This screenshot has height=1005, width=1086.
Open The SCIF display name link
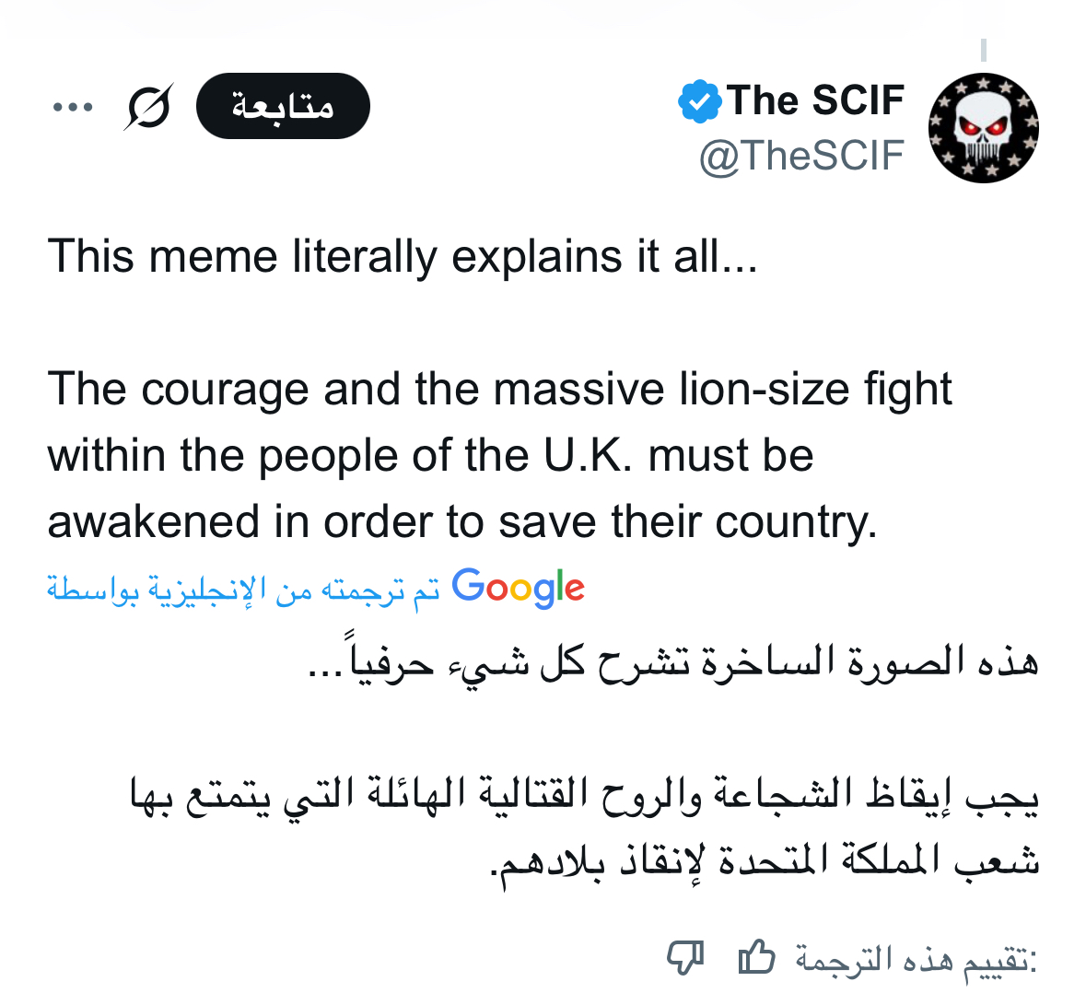815,100
